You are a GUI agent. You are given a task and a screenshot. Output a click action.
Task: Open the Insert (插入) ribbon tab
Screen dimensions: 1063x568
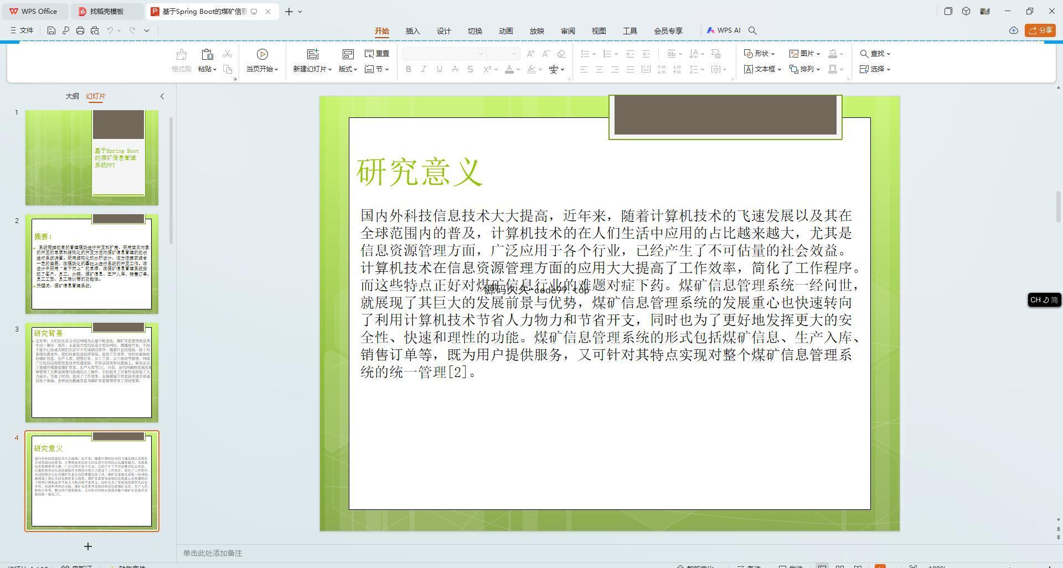coord(413,31)
